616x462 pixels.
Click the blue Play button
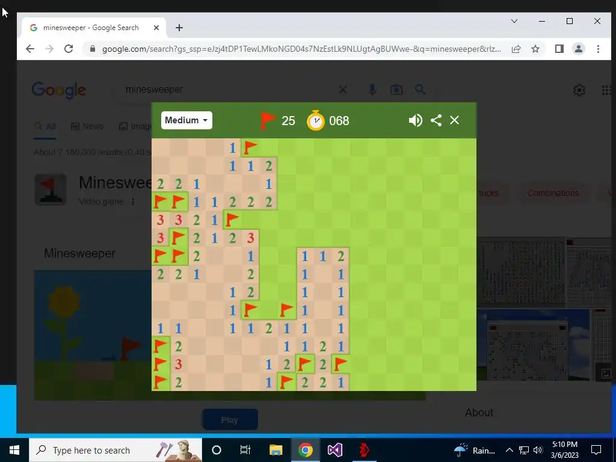point(230,419)
